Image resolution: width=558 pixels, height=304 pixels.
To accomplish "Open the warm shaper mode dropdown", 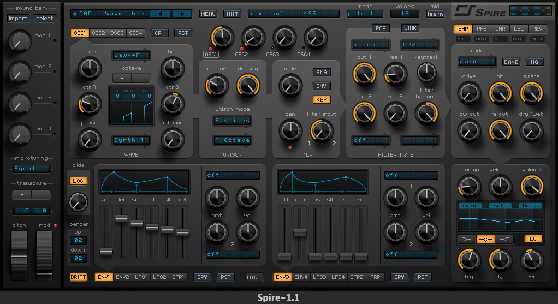I will coord(477,62).
